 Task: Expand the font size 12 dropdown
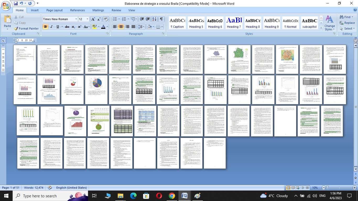click(x=88, y=19)
